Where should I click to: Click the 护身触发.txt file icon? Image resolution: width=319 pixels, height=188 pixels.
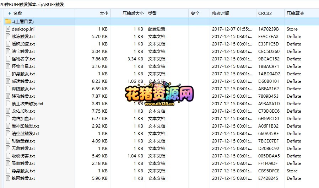(x=8, y=74)
